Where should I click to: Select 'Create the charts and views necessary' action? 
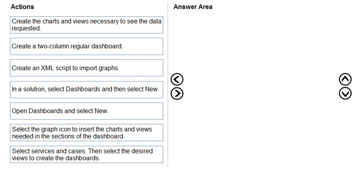pos(87,25)
